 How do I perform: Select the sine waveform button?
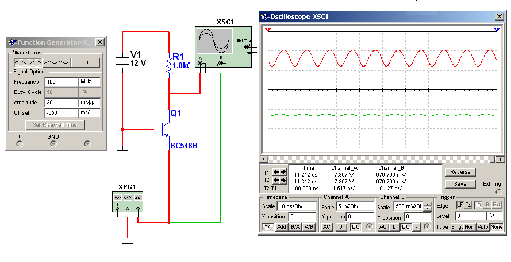tap(28, 62)
